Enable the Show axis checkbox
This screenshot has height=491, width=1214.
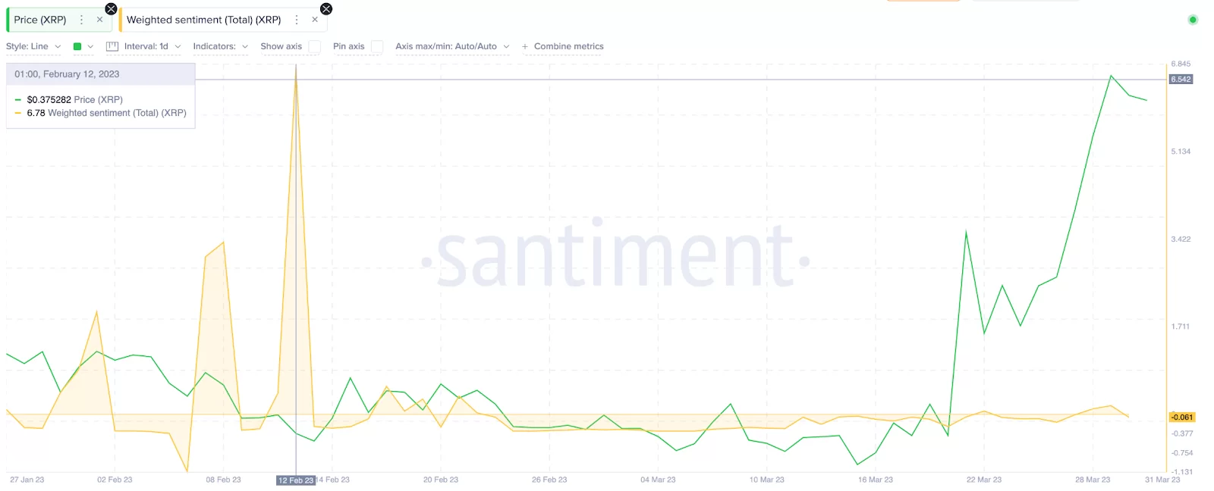point(315,46)
